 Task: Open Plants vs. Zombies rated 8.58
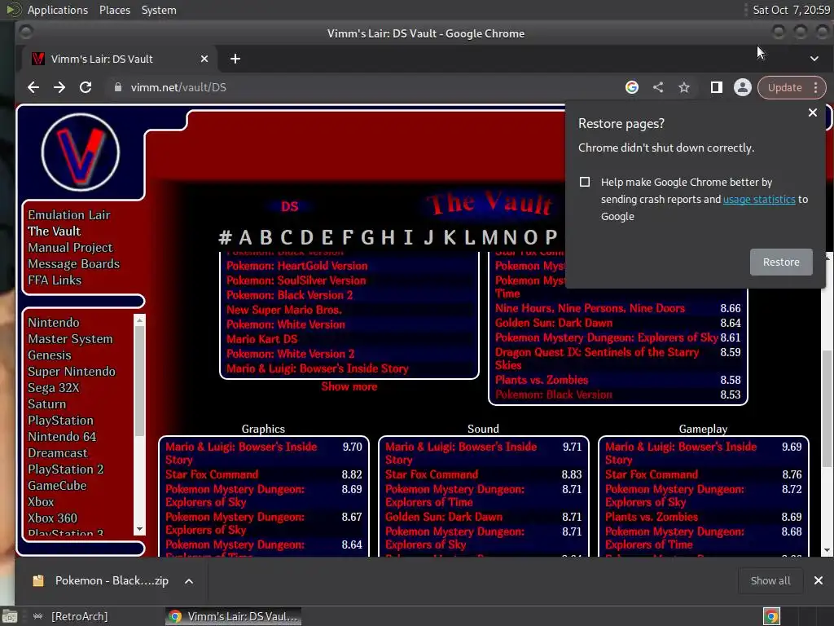542,380
